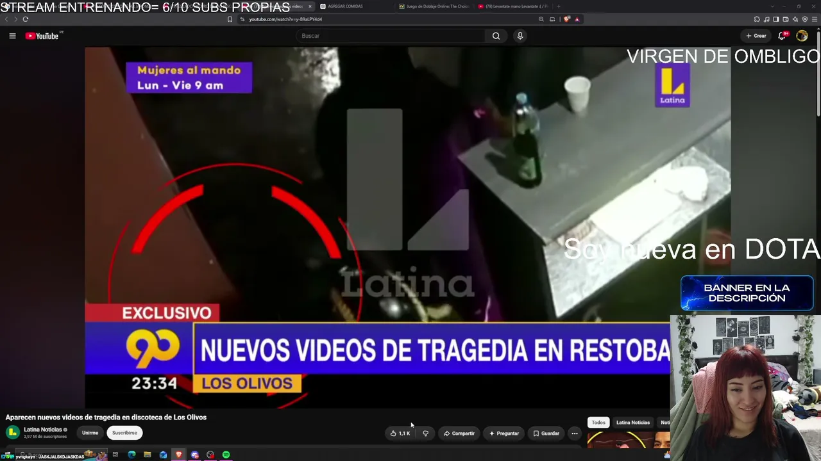Click the Compartir share button

(459, 433)
